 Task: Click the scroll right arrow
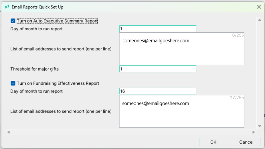click(x=254, y=132)
